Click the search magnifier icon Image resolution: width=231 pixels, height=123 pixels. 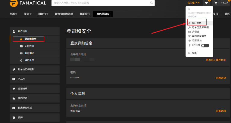pyautogui.click(x=151, y=3)
